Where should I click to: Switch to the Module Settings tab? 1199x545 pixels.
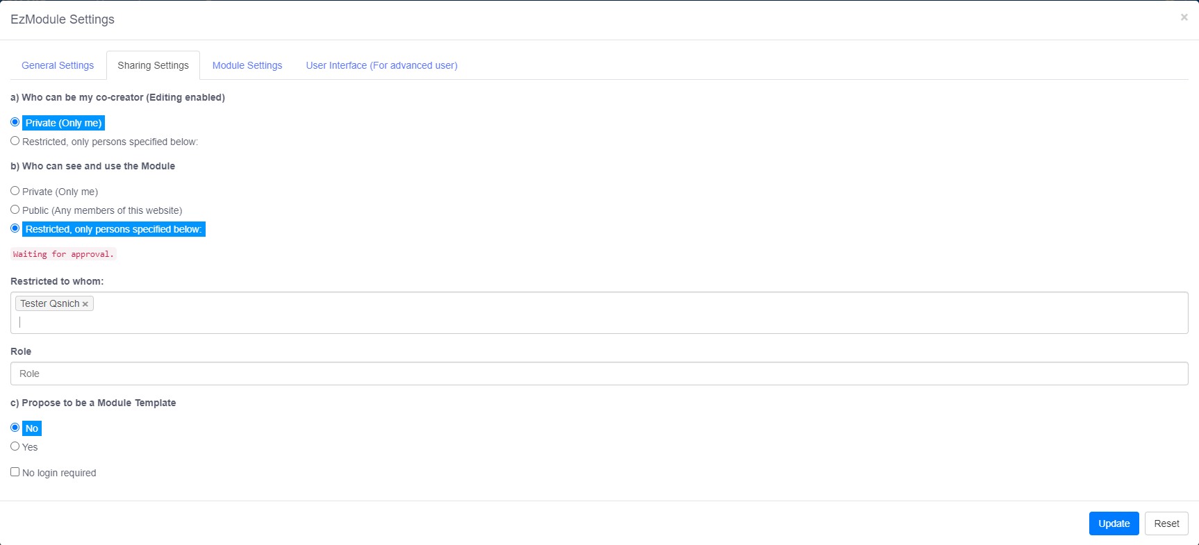click(247, 65)
